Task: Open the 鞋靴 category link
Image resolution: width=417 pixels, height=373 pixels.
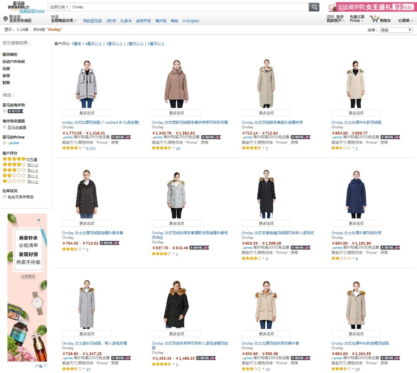Action: click(6, 82)
